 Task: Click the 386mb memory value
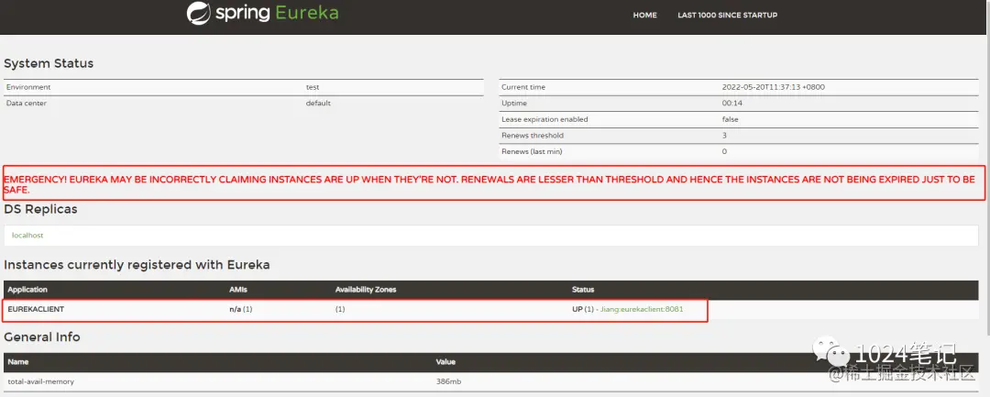click(447, 381)
